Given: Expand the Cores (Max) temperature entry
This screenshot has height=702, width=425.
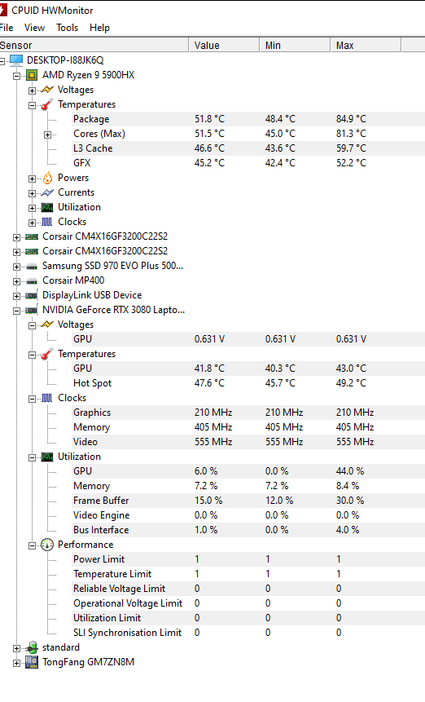Looking at the screenshot, I should coord(48,135).
